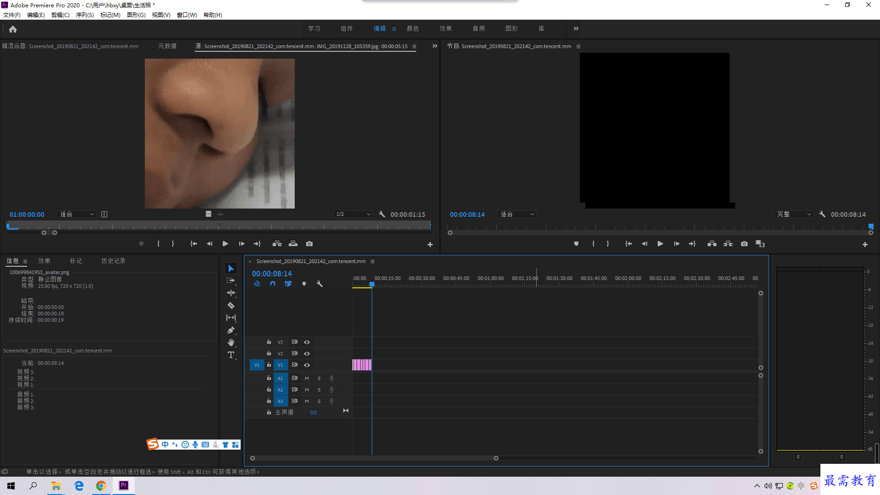880x495 pixels.
Task: Toggle insert sequences as nests option
Action: point(257,284)
